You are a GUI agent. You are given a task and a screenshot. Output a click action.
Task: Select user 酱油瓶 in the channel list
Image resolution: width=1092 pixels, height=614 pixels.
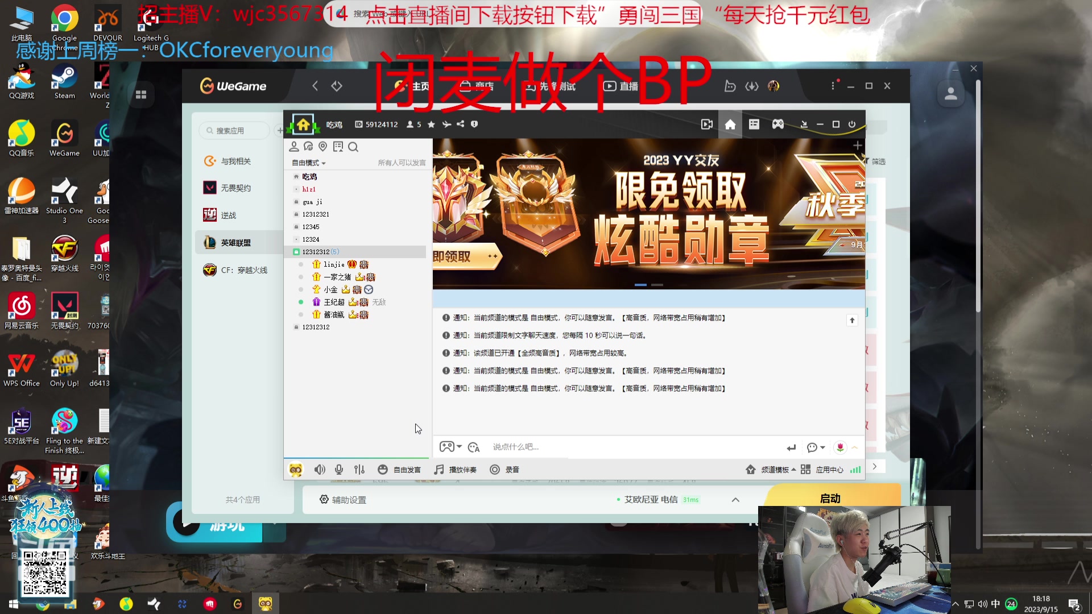(334, 314)
